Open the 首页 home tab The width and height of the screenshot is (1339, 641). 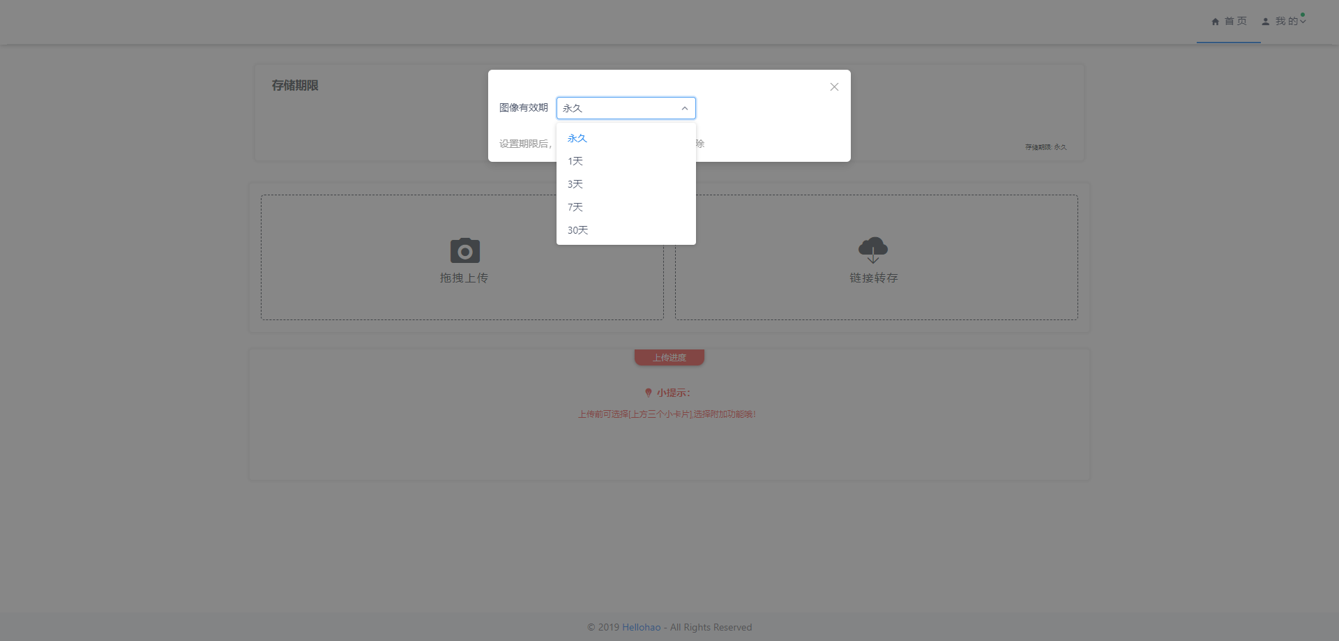tap(1229, 22)
